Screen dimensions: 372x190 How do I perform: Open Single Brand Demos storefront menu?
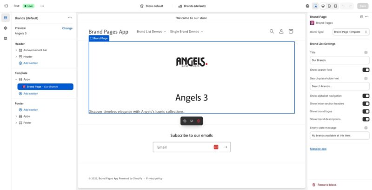186,32
